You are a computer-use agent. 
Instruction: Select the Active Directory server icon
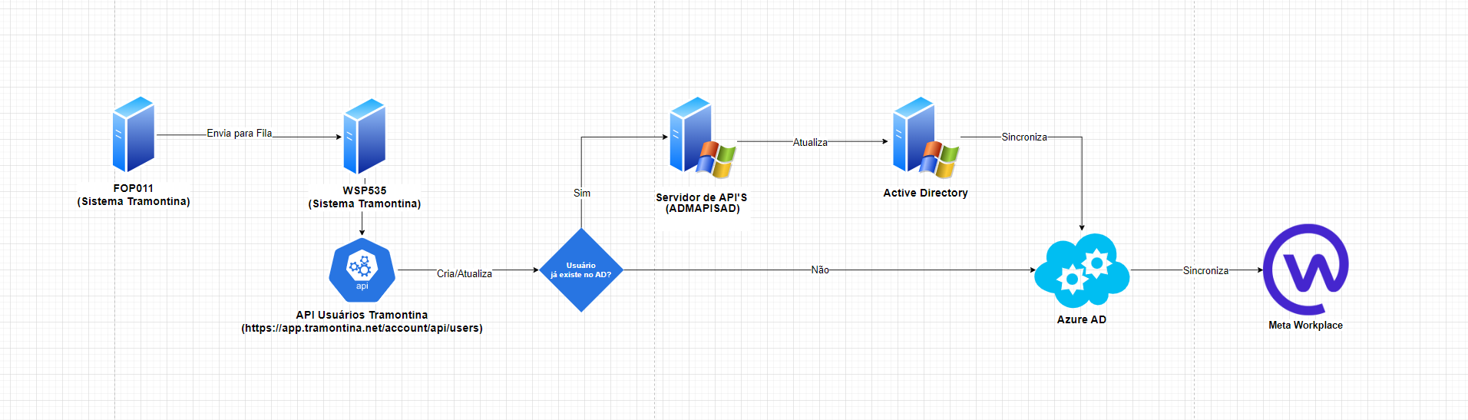(x=924, y=138)
